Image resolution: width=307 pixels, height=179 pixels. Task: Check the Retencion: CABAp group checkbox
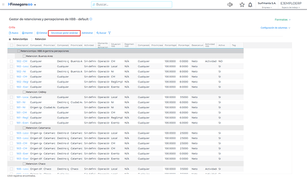[x=24, y=92]
